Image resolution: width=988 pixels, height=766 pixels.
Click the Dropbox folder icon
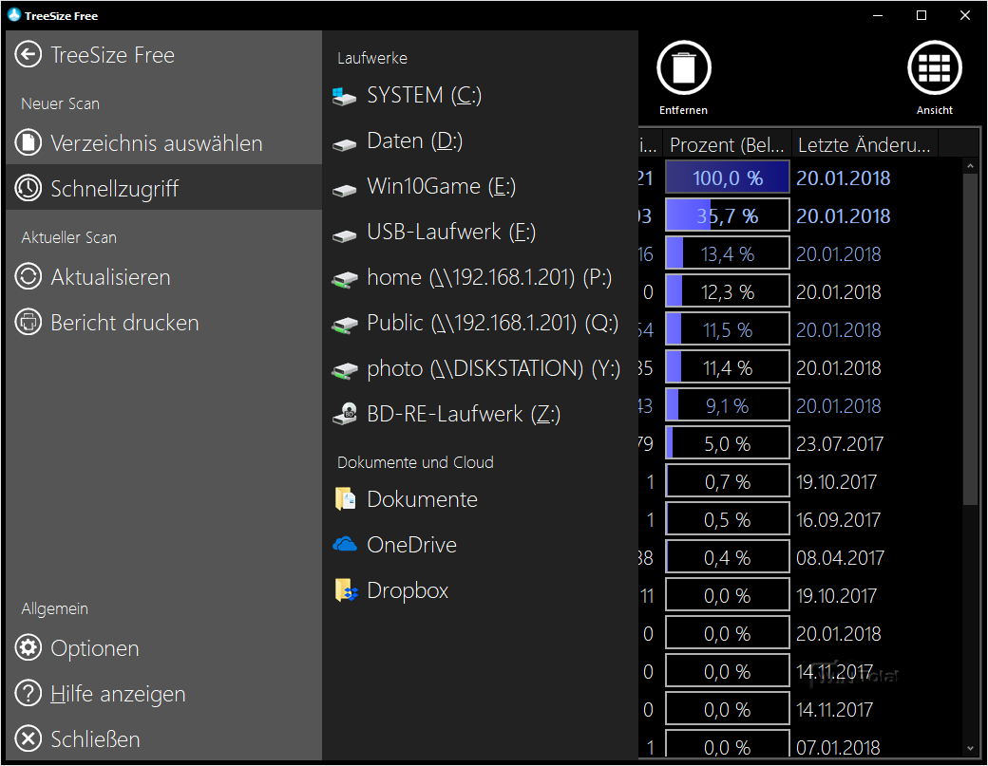[346, 589]
